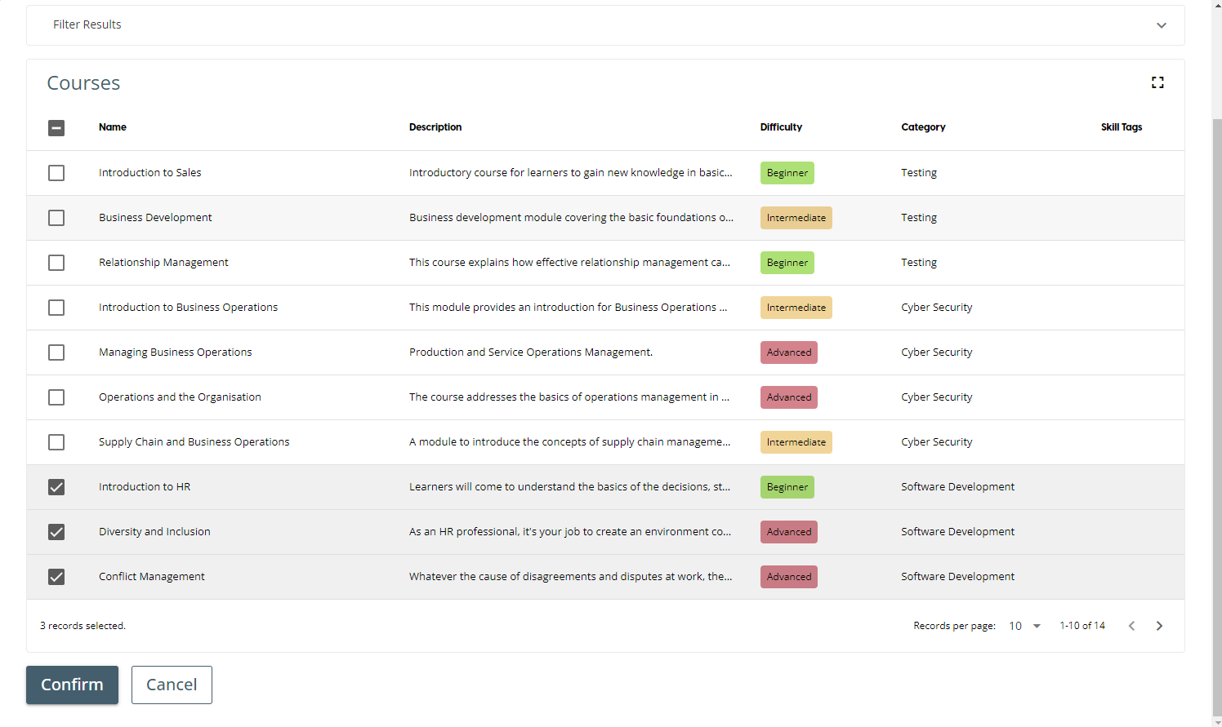
Task: Click the Category column header
Action: (x=923, y=127)
